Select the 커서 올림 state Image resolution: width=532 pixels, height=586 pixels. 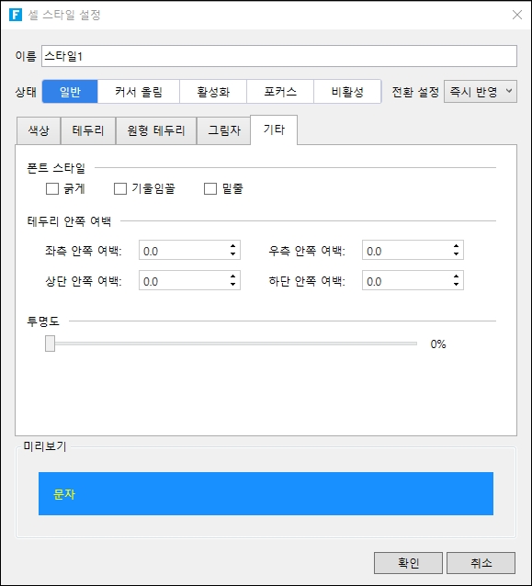click(139, 92)
